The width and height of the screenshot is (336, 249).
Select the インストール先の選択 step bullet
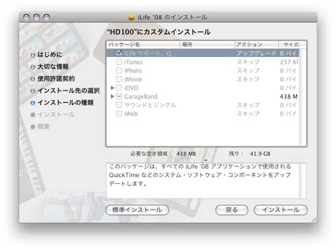[x=33, y=91]
